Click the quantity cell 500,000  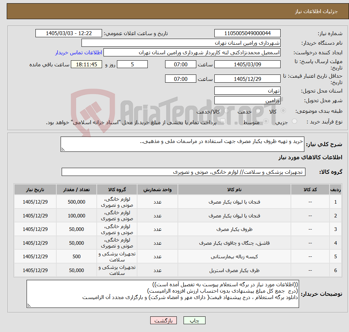click(76, 202)
